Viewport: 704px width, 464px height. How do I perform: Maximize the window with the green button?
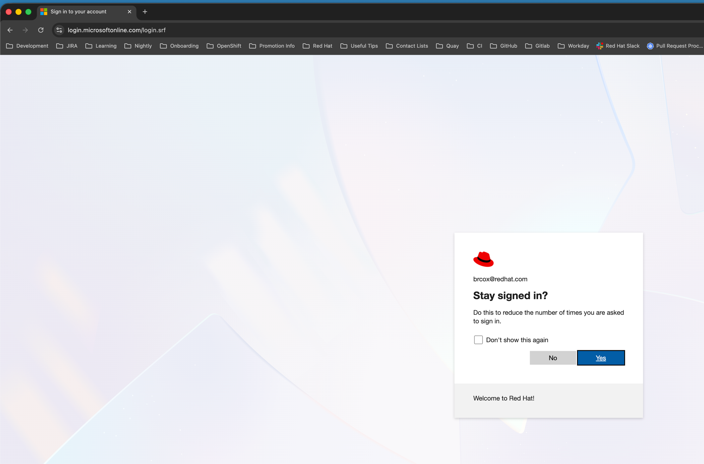[x=29, y=12]
